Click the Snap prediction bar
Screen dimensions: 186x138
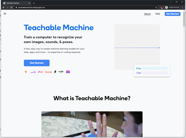(x=155, y=68)
